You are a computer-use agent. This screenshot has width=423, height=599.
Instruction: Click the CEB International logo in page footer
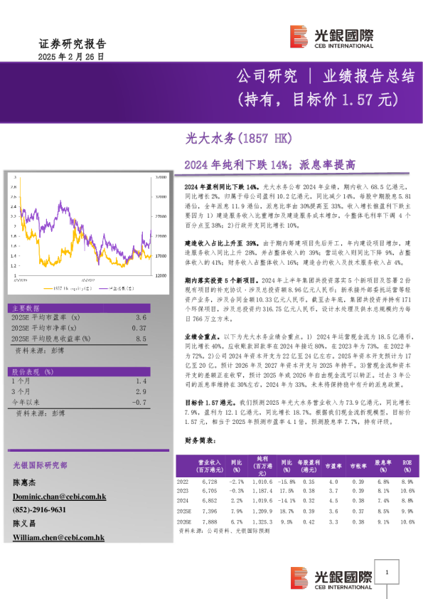pyautogui.click(x=331, y=578)
